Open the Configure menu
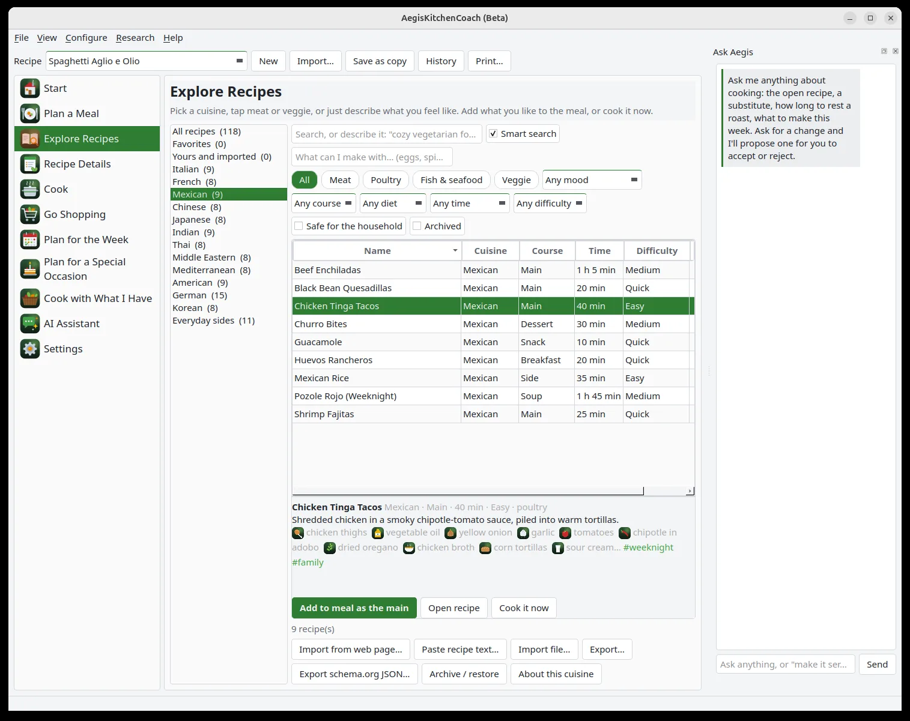 coord(86,38)
